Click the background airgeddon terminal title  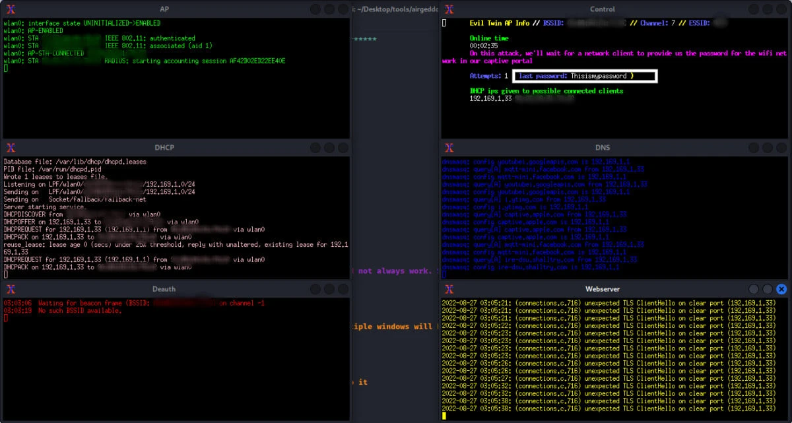pos(396,9)
